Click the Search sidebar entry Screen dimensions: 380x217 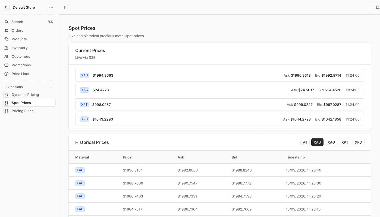point(29,22)
